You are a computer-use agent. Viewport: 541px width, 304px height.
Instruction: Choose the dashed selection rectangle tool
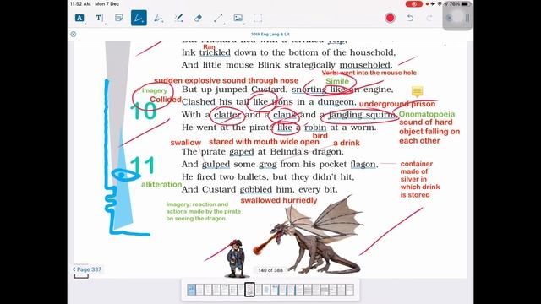(x=258, y=18)
